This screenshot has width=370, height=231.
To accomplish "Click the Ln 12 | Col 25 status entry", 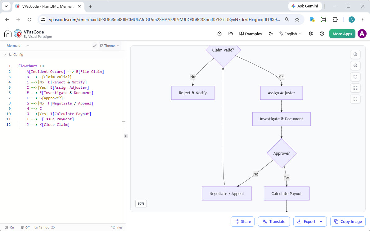I will (x=45, y=227).
